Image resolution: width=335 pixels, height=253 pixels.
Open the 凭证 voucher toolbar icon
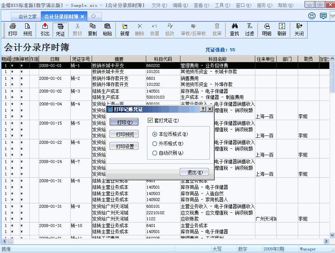coord(60,30)
